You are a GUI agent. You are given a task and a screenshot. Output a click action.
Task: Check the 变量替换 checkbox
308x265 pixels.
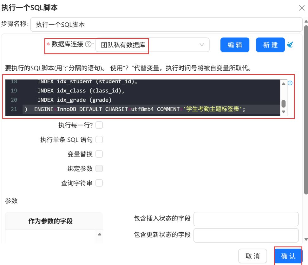(x=99, y=154)
